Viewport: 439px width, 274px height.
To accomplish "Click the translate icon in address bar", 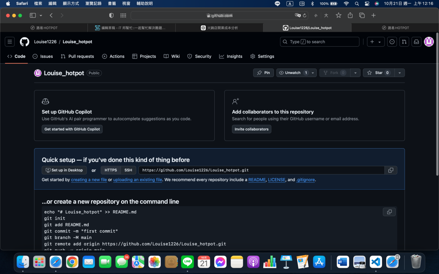I will pos(298,15).
